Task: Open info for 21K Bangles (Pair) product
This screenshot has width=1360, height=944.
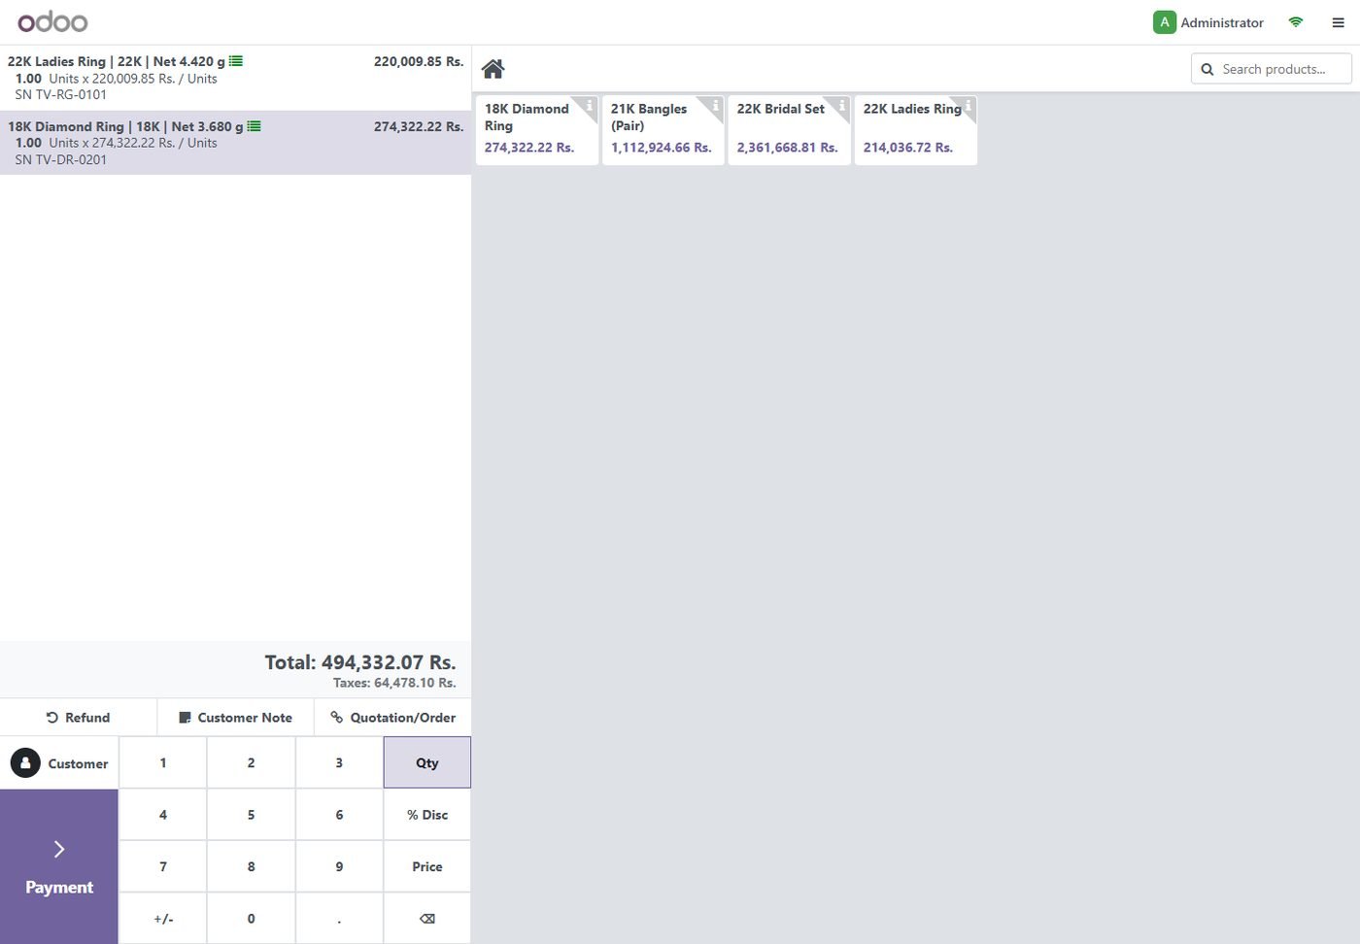Action: coord(715,105)
